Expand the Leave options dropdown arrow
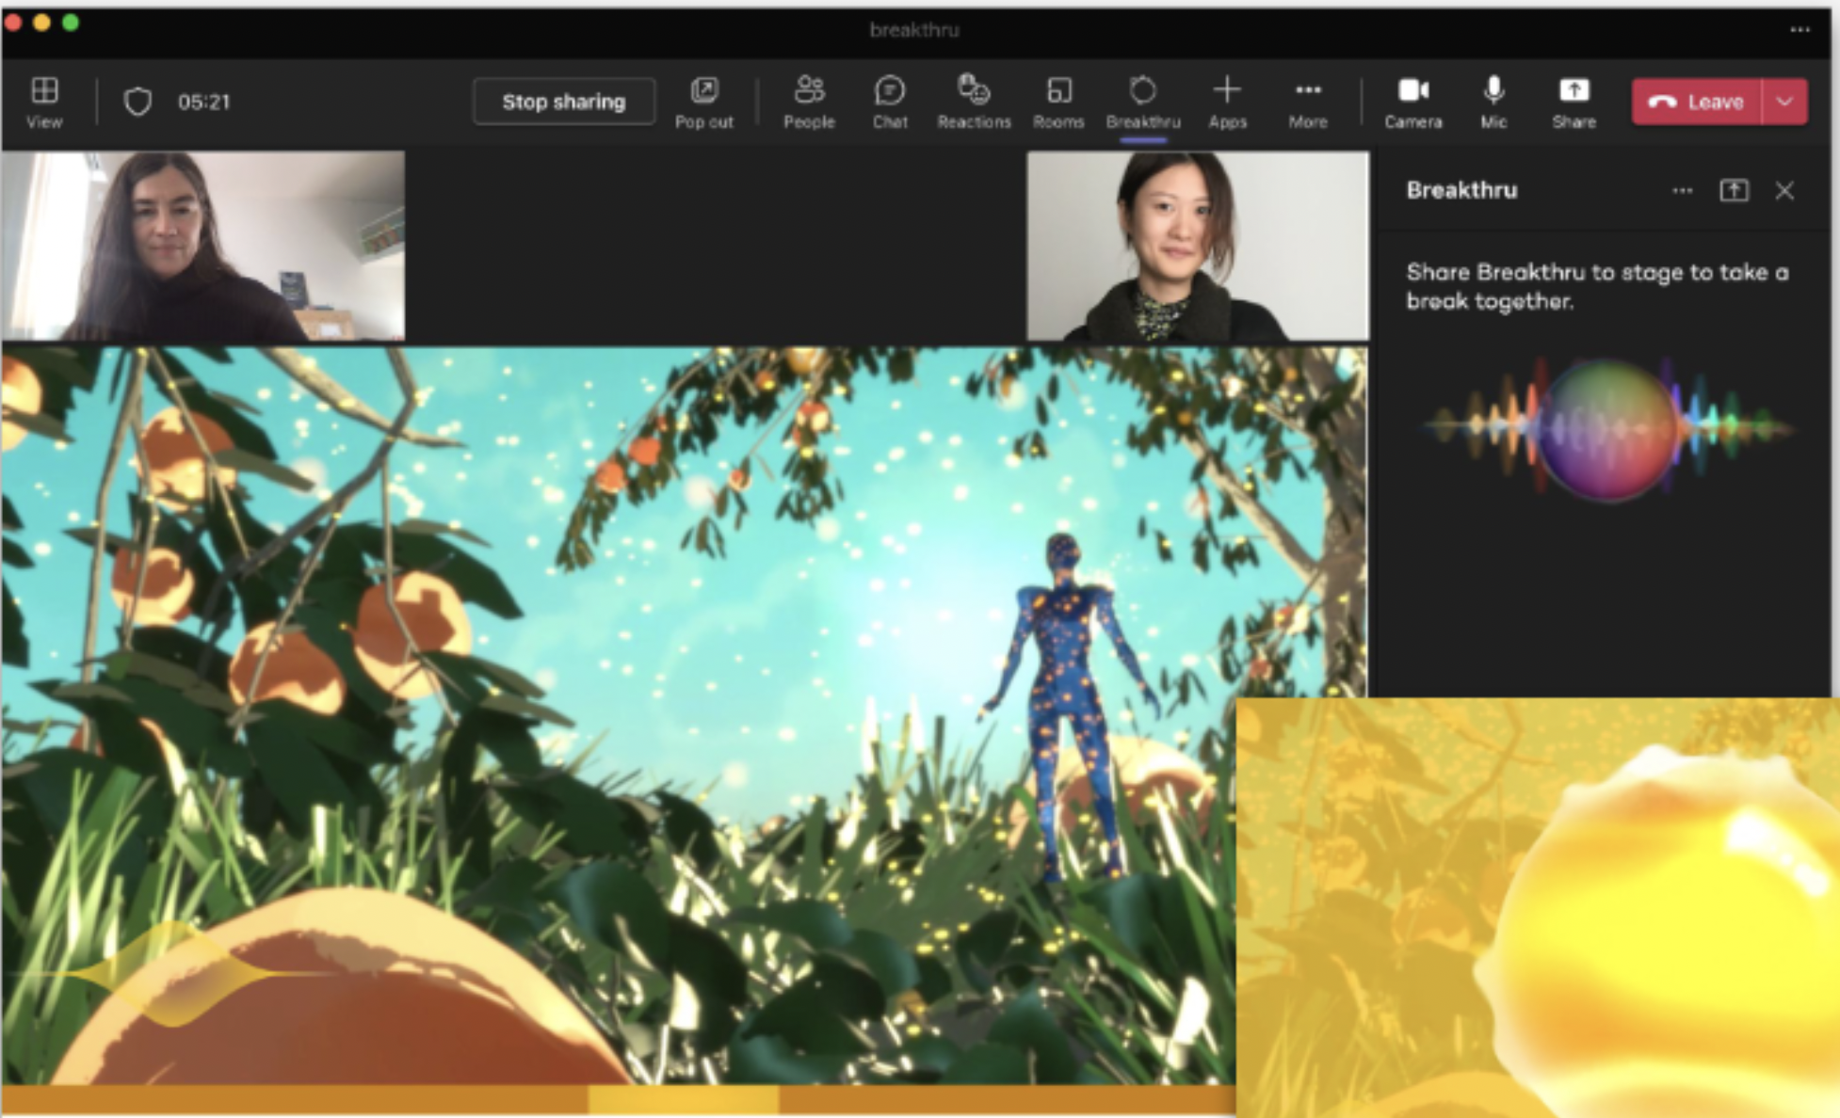Screen dimensions: 1840x1118 click(x=1784, y=102)
